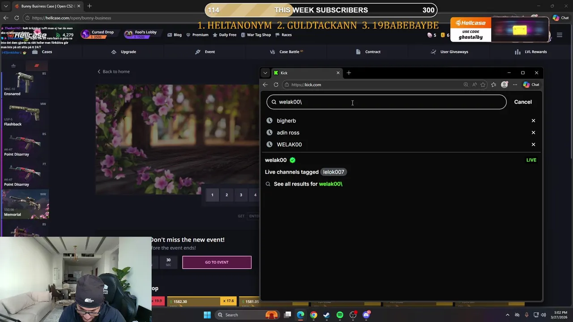Open Contract section on Hellcase
The image size is (573, 322).
point(368,52)
